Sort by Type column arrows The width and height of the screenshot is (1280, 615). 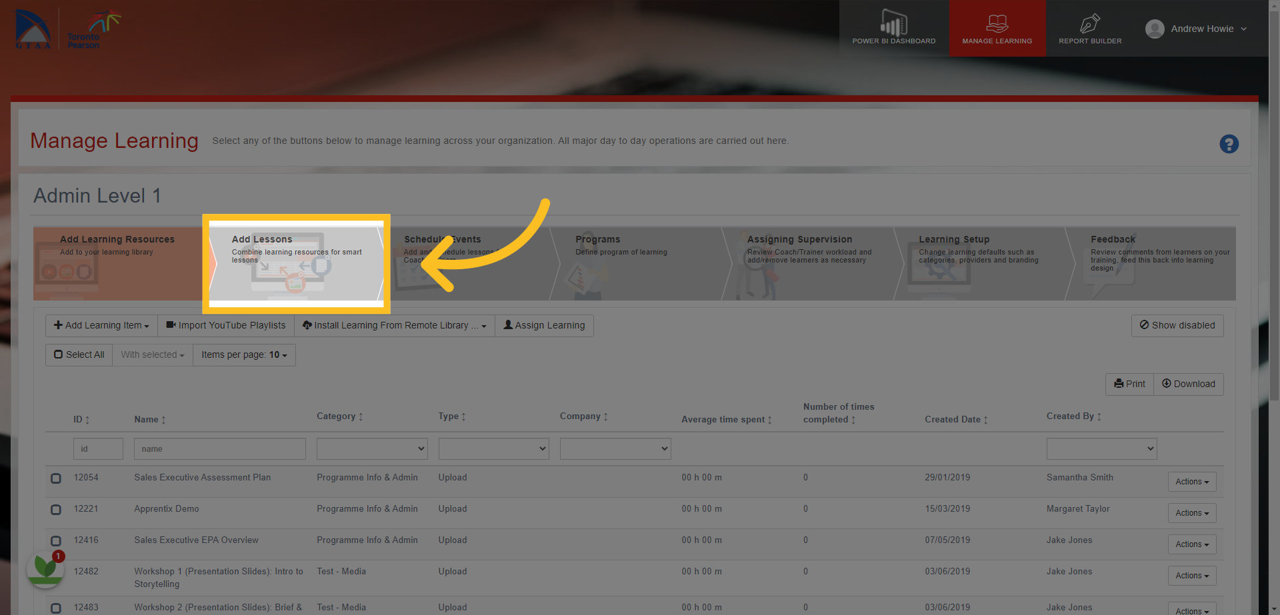463,416
